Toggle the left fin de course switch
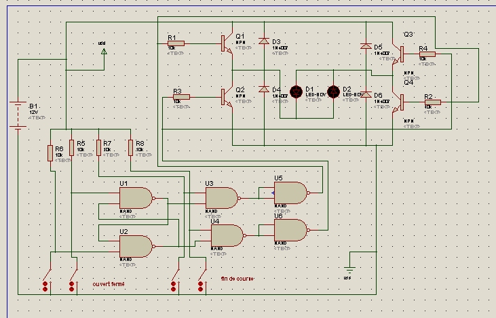 [x=175, y=280]
